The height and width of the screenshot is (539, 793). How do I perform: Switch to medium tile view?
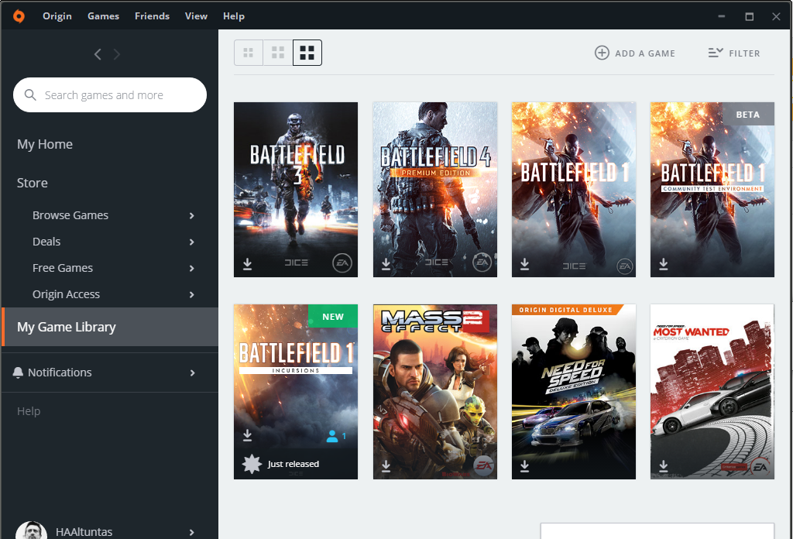[278, 53]
